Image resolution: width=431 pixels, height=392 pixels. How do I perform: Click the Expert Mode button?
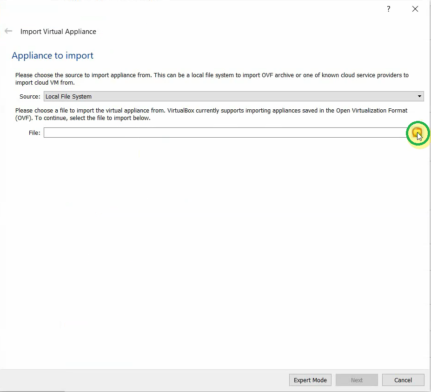point(310,380)
